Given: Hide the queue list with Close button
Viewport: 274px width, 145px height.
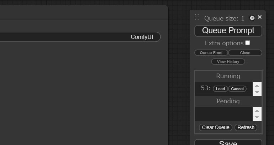Looking at the screenshot, I should (x=245, y=53).
